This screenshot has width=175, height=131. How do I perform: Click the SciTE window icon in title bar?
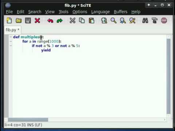click(8, 5)
